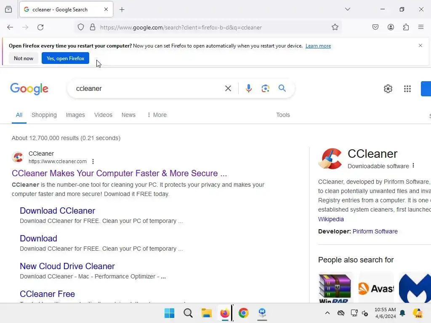Open Firefox account icon
This screenshot has width=431, height=323.
coord(391,27)
